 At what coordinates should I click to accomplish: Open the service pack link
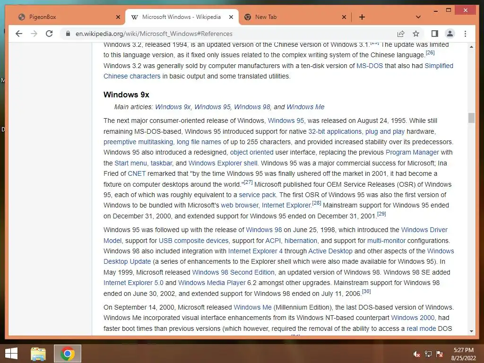257,195
